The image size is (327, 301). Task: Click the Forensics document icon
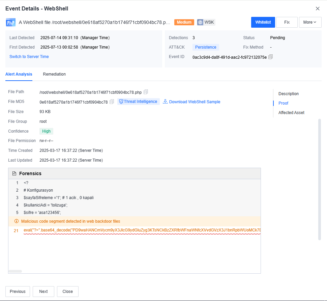point(14,173)
